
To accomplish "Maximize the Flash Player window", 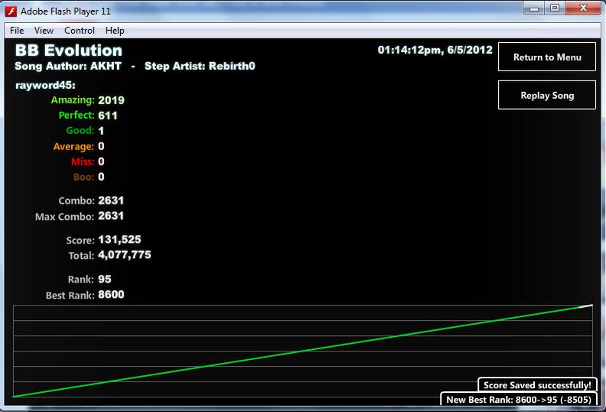I will click(x=555, y=8).
